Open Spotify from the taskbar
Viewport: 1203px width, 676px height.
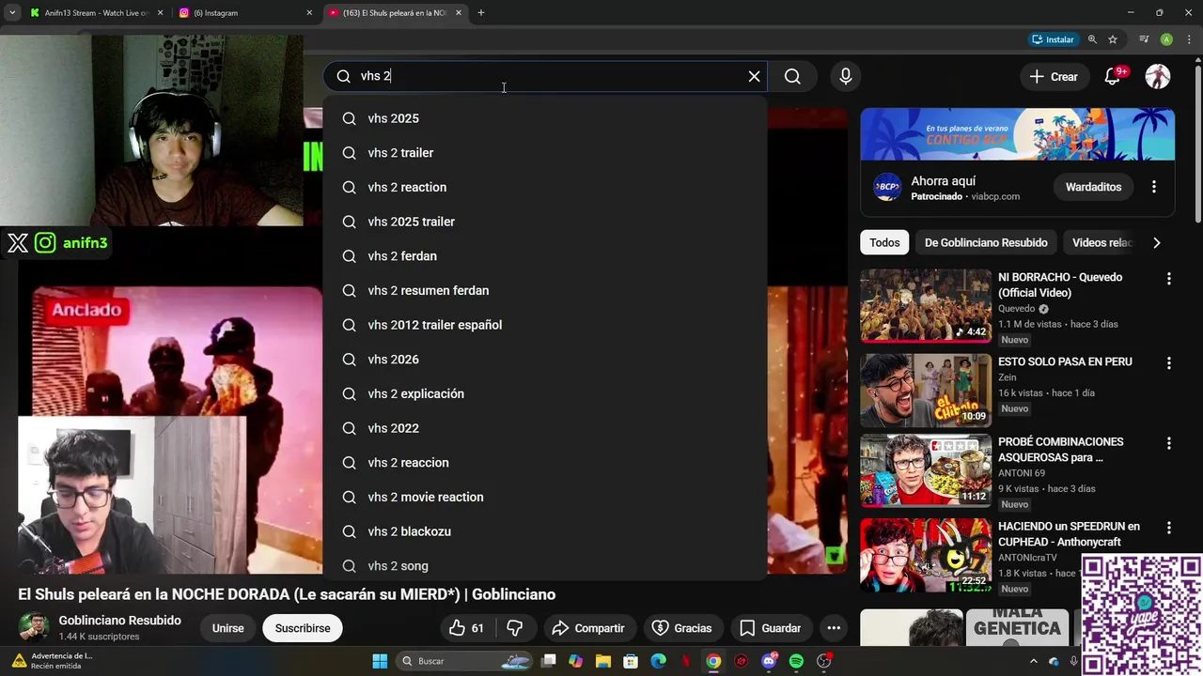pyautogui.click(x=796, y=661)
